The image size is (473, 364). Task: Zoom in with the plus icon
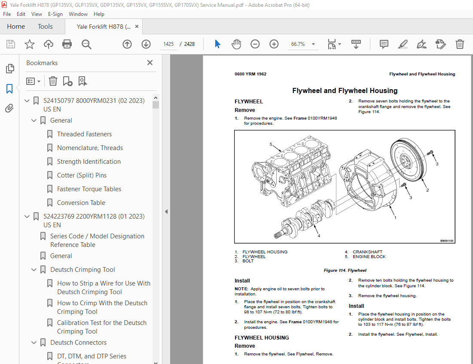[x=274, y=44]
